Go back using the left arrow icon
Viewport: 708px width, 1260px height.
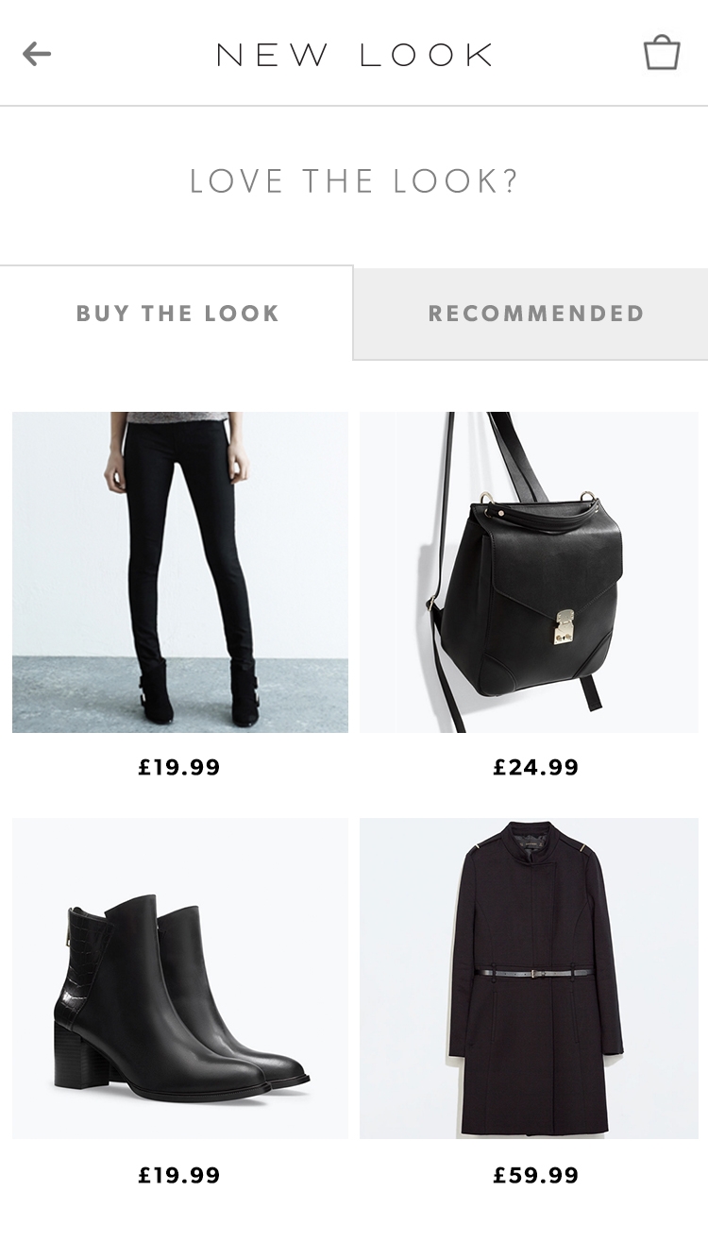click(x=37, y=54)
